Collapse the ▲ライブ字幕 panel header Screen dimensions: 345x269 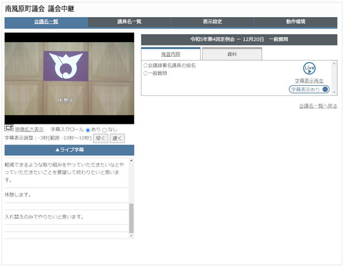[69, 150]
